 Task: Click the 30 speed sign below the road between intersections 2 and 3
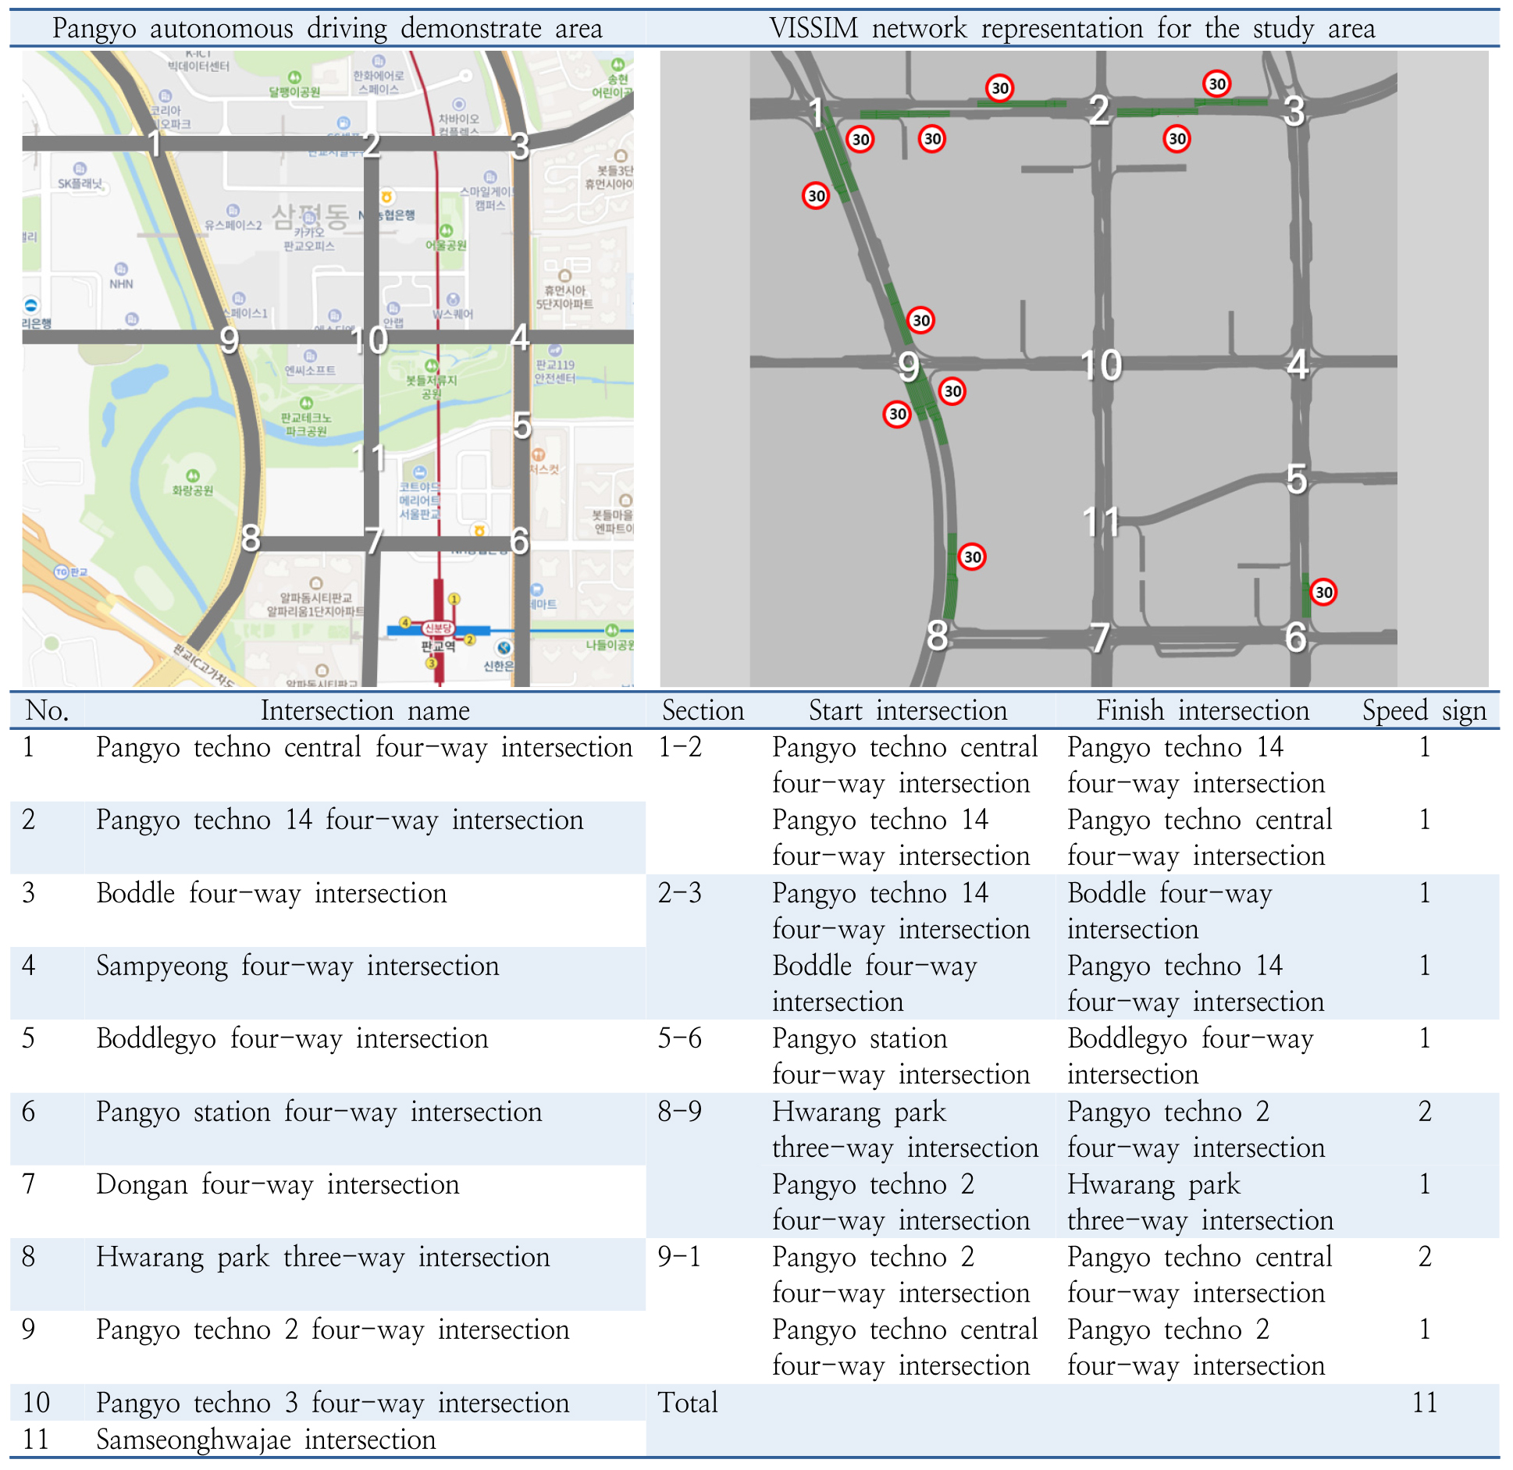coord(1177,139)
